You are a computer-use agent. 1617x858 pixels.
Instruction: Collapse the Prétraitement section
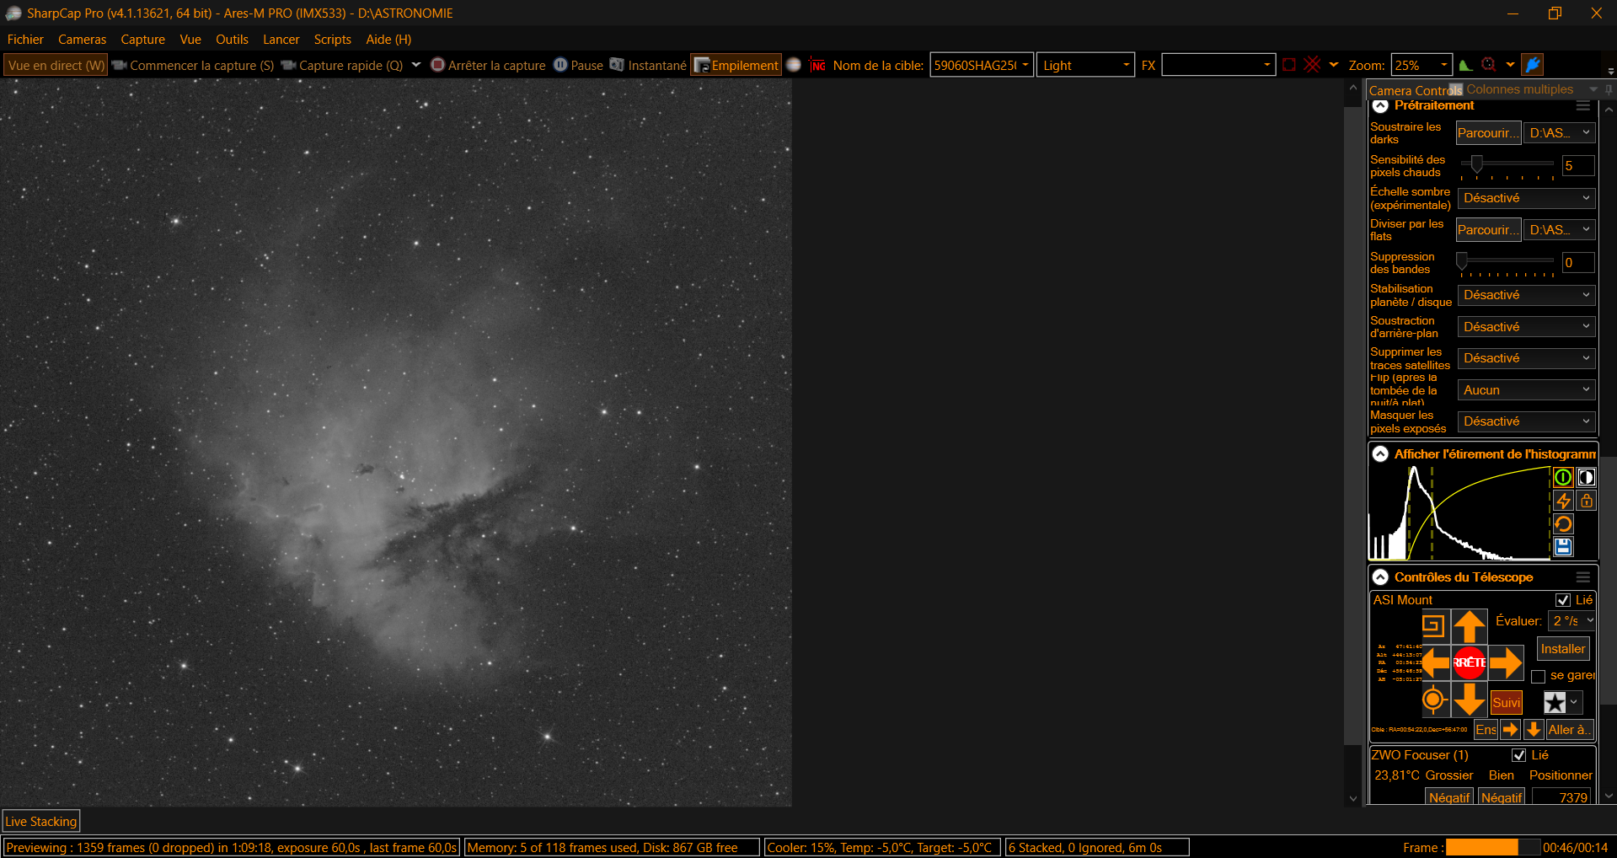click(x=1380, y=106)
